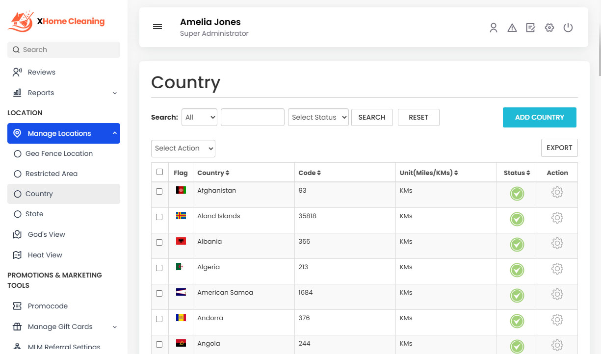This screenshot has width=601, height=354.
Task: Open the Select Action dropdown
Action: (183, 149)
